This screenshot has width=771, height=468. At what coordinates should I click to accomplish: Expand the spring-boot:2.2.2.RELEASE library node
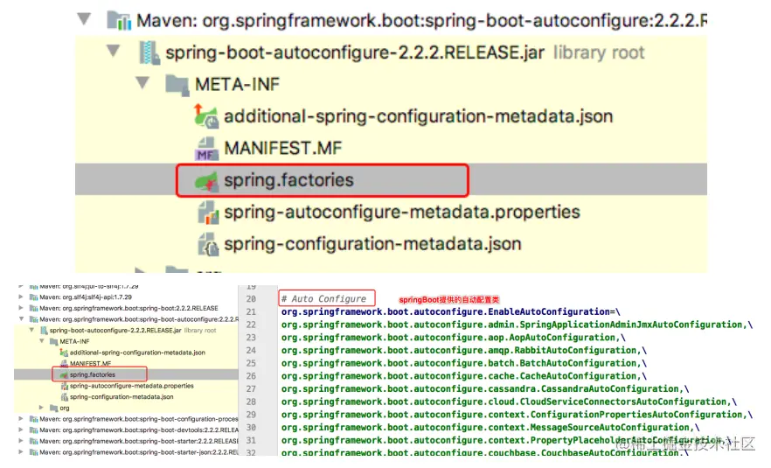pos(21,309)
